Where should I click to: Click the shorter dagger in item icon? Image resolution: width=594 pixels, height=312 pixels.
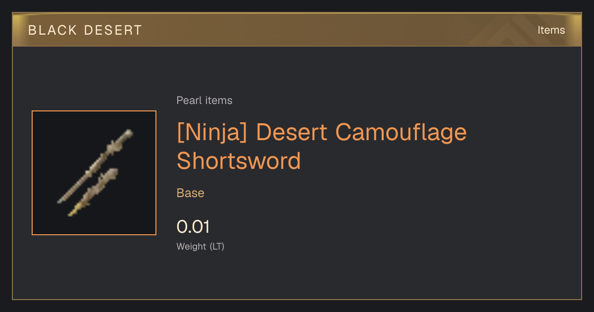pos(94,192)
